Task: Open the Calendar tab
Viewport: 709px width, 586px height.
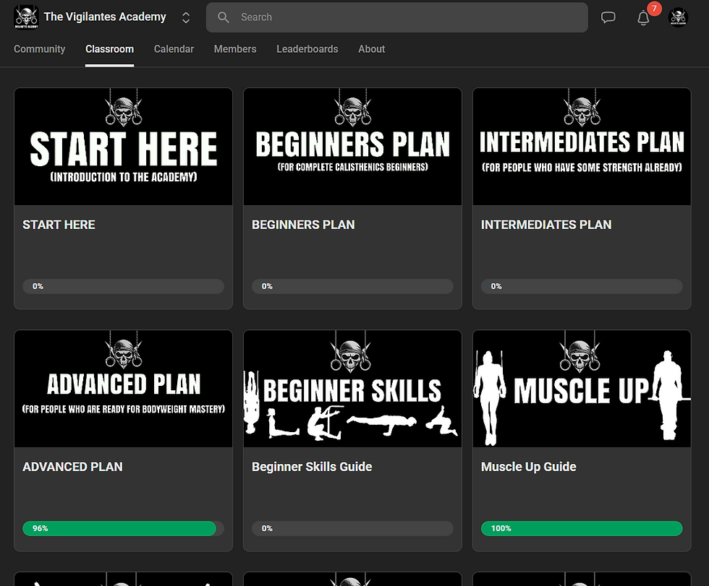Action: click(174, 49)
